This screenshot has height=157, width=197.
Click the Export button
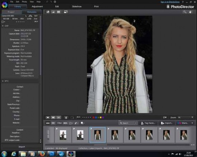(x=167, y=123)
